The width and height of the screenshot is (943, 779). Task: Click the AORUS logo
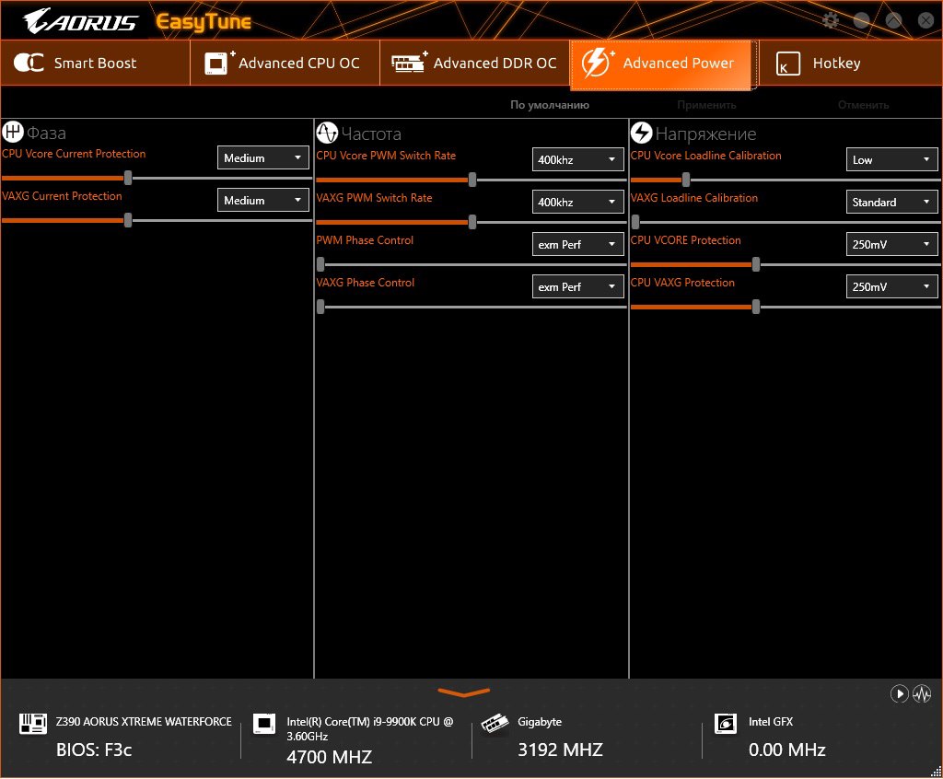coord(81,21)
